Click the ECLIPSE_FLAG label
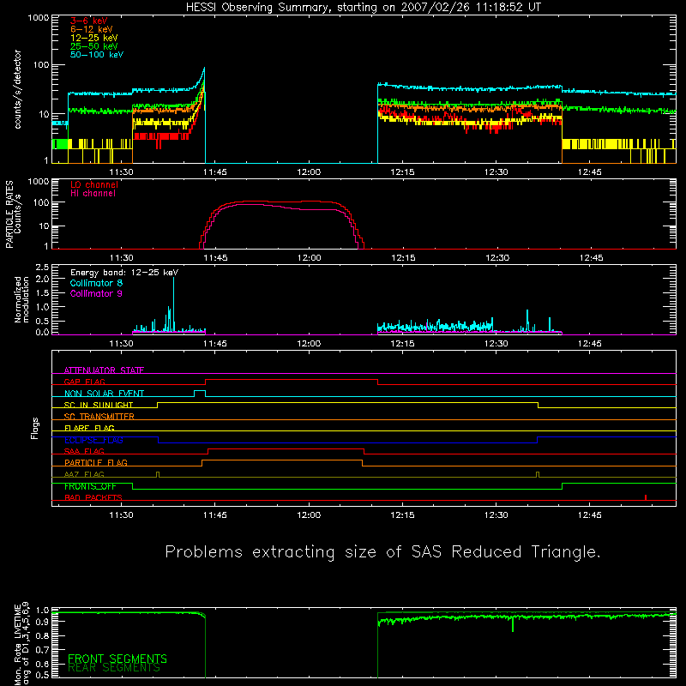Screen dimensions: 686x686 (93, 440)
